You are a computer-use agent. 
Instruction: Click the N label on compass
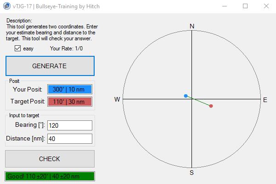click(192, 27)
